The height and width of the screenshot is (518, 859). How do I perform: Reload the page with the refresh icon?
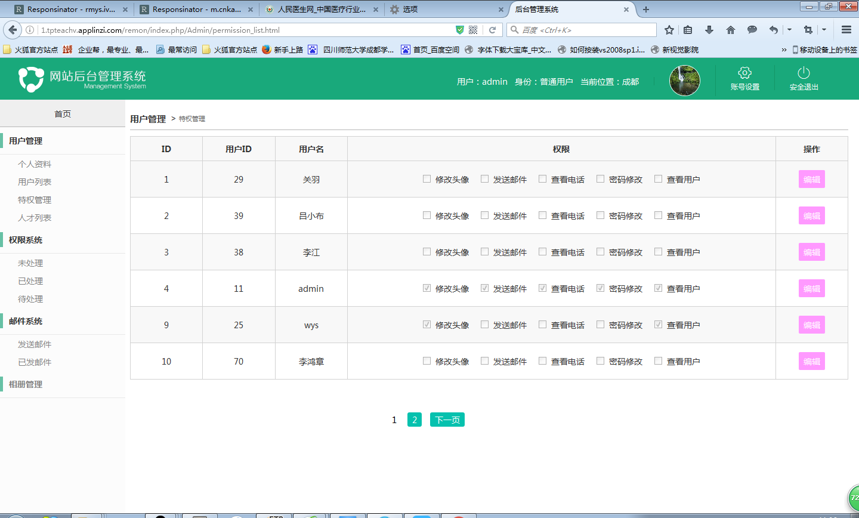[x=492, y=30]
